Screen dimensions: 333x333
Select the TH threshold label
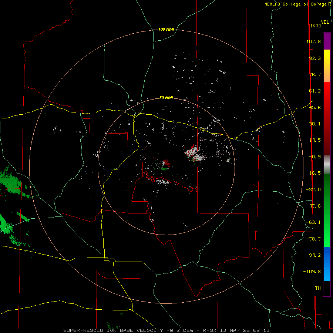(318, 288)
